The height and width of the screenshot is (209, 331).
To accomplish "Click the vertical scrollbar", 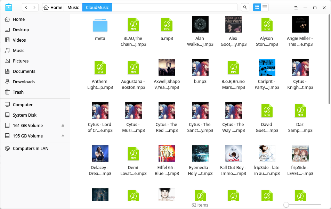I will [x=329, y=59].
